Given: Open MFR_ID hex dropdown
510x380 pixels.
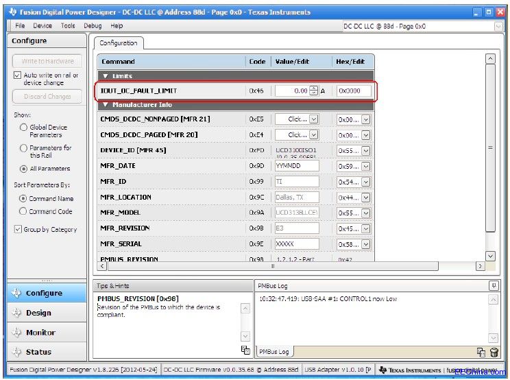Looking at the screenshot, I should coord(366,182).
